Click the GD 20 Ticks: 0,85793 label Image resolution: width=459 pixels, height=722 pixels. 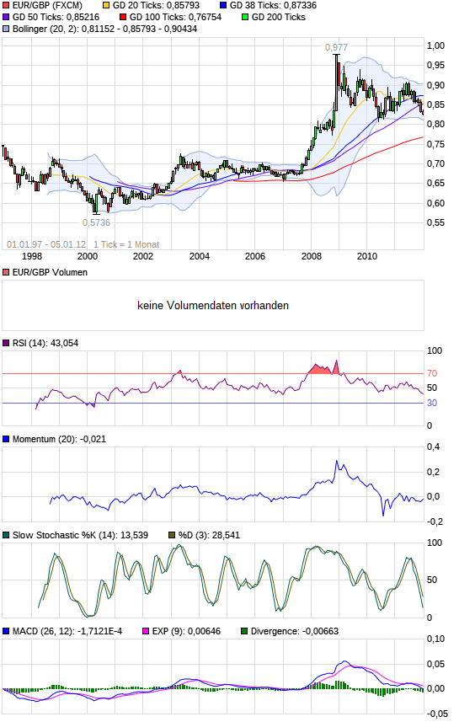point(156,6)
